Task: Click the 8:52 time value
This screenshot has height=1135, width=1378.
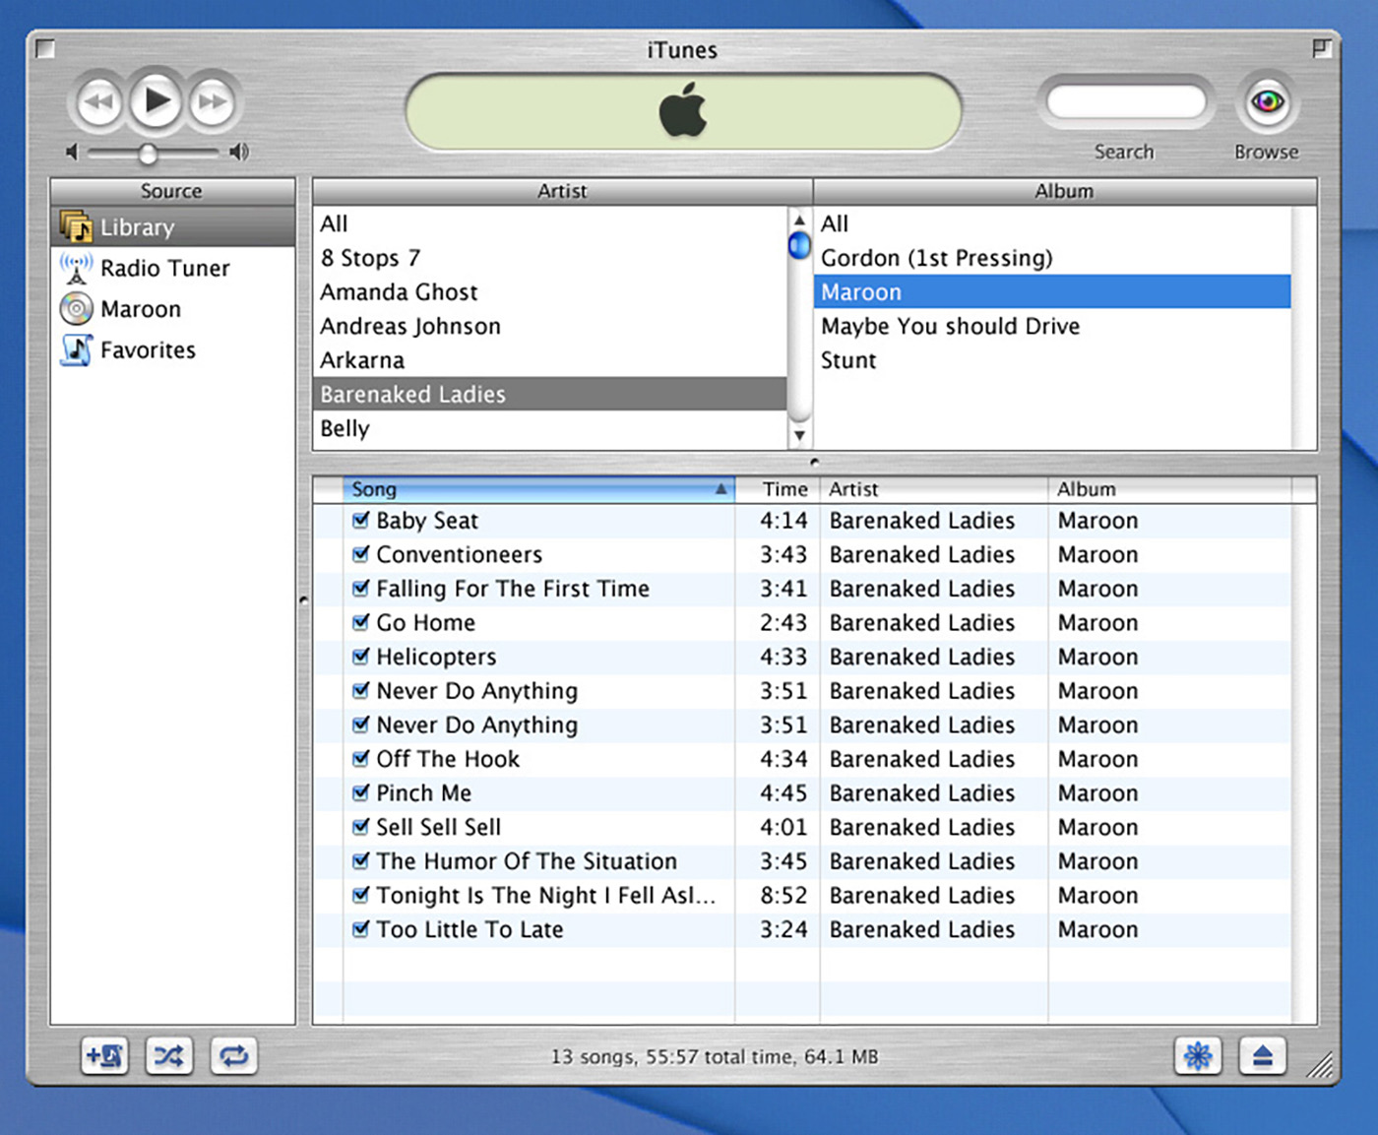Action: (x=783, y=895)
